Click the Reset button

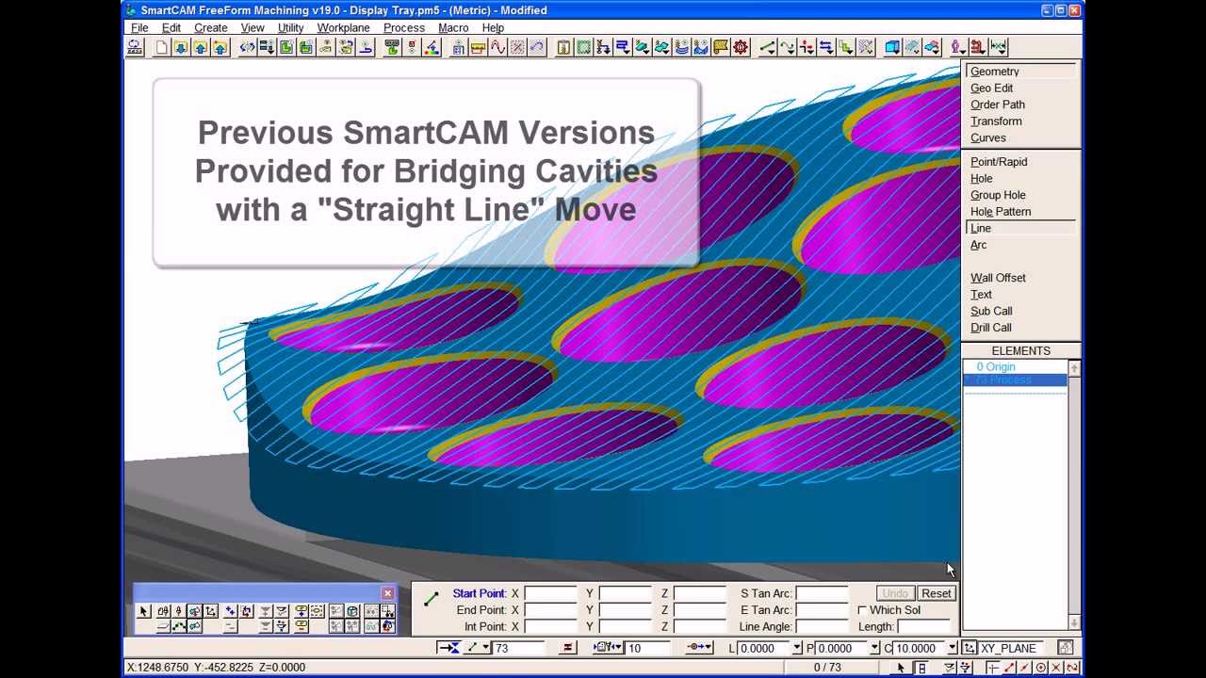[x=936, y=593]
